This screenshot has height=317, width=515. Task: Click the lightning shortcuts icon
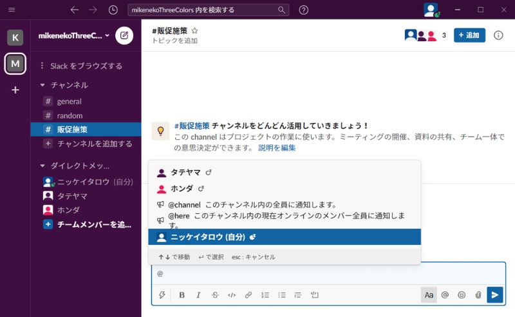pos(162,295)
